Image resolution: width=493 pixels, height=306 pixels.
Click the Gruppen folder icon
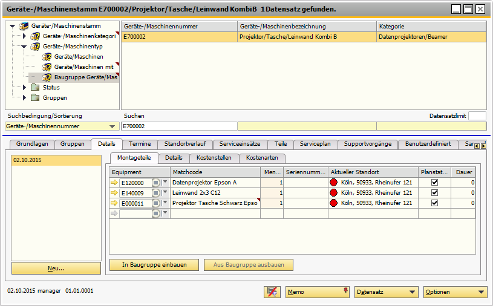35,98
